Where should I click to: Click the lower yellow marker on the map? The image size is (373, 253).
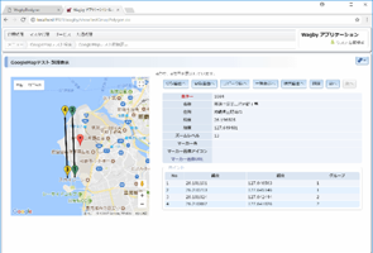click(x=68, y=171)
